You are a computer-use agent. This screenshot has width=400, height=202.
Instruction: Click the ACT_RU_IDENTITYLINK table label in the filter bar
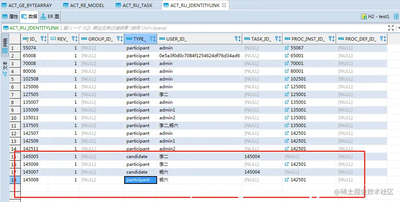click(x=31, y=28)
